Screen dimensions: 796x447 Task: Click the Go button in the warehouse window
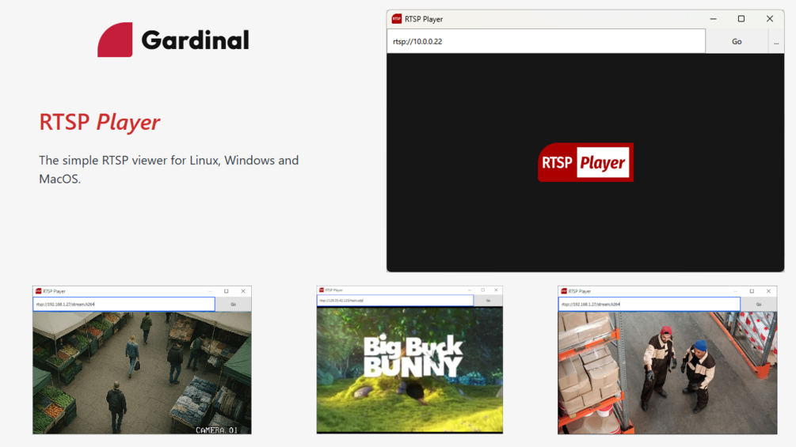[759, 304]
